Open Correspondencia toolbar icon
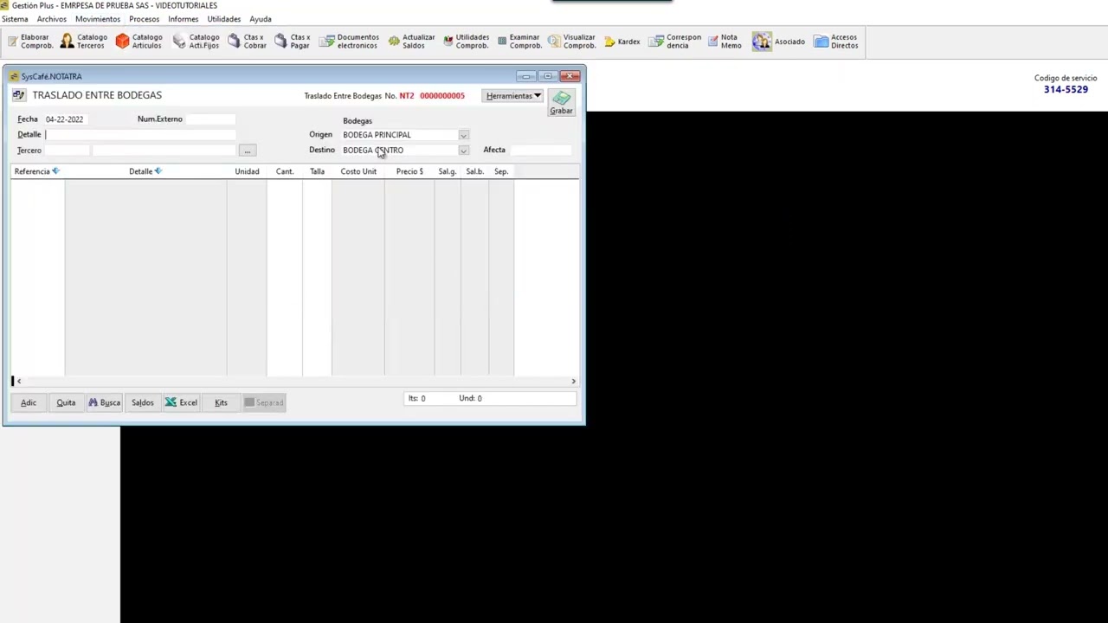 coord(675,42)
